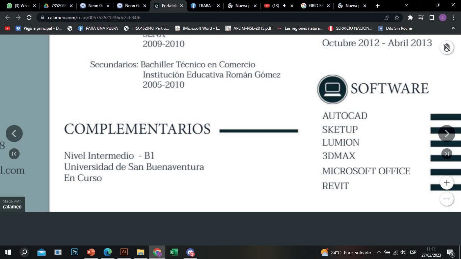Open PowerPoint from the taskbar
Viewport: 461px width, 259px height.
(91, 252)
